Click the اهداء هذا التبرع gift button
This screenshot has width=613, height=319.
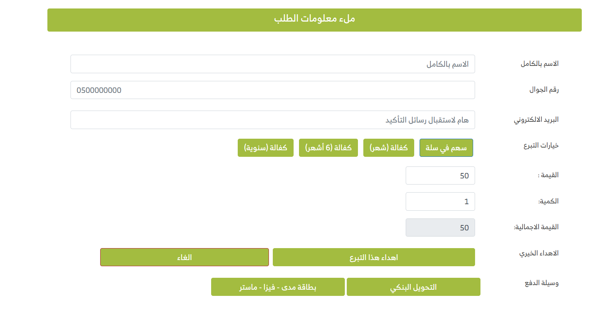click(x=374, y=257)
